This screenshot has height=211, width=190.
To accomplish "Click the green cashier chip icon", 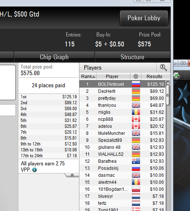I will pos(176,75).
